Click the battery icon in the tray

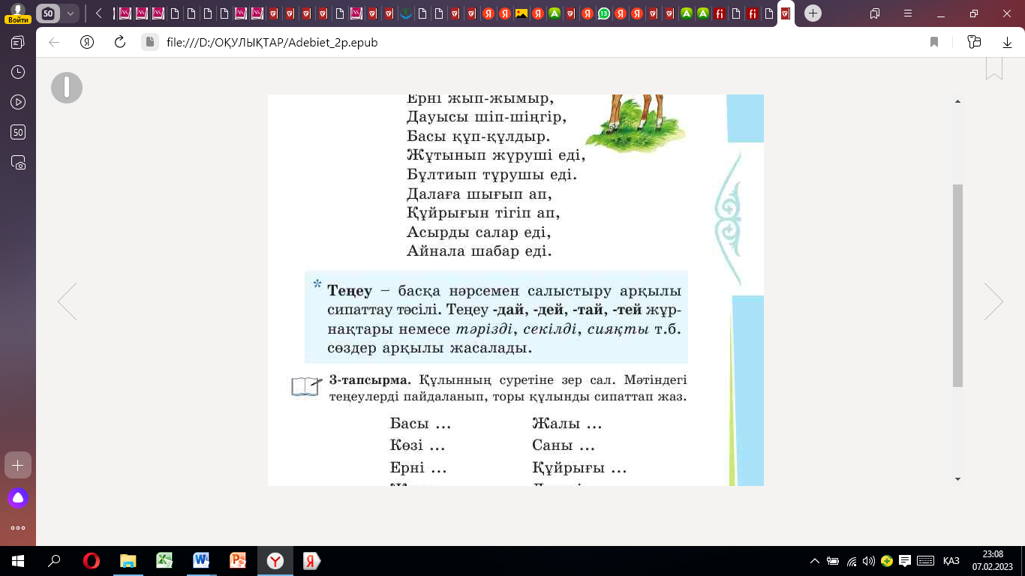click(833, 561)
